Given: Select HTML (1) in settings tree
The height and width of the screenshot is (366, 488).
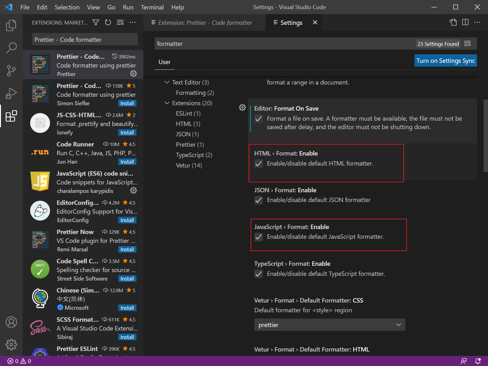Looking at the screenshot, I should (188, 124).
